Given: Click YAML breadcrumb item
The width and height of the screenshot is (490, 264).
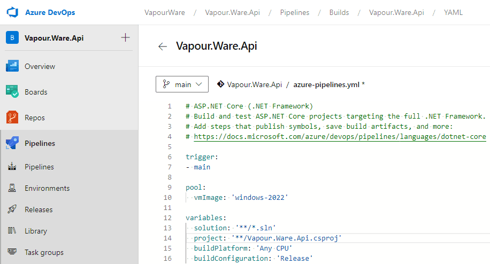Looking at the screenshot, I should [453, 12].
